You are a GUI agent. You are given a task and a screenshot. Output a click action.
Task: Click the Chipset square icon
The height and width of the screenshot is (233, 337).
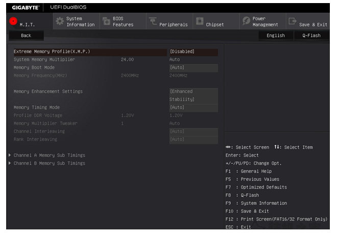[x=199, y=21]
